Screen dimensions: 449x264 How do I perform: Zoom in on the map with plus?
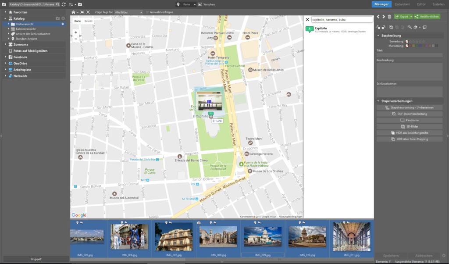(76, 32)
